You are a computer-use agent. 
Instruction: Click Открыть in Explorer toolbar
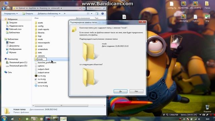[x=28, y=13]
